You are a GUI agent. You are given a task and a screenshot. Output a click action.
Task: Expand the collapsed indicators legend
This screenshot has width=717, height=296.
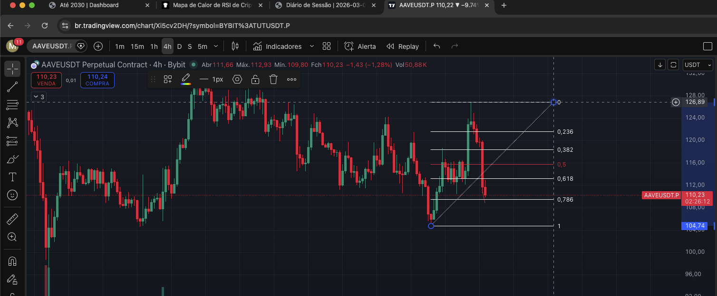(x=39, y=97)
